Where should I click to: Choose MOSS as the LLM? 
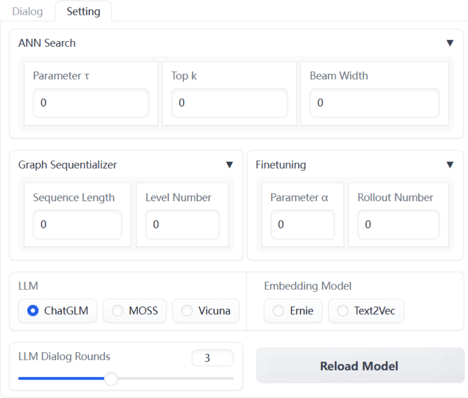click(118, 311)
